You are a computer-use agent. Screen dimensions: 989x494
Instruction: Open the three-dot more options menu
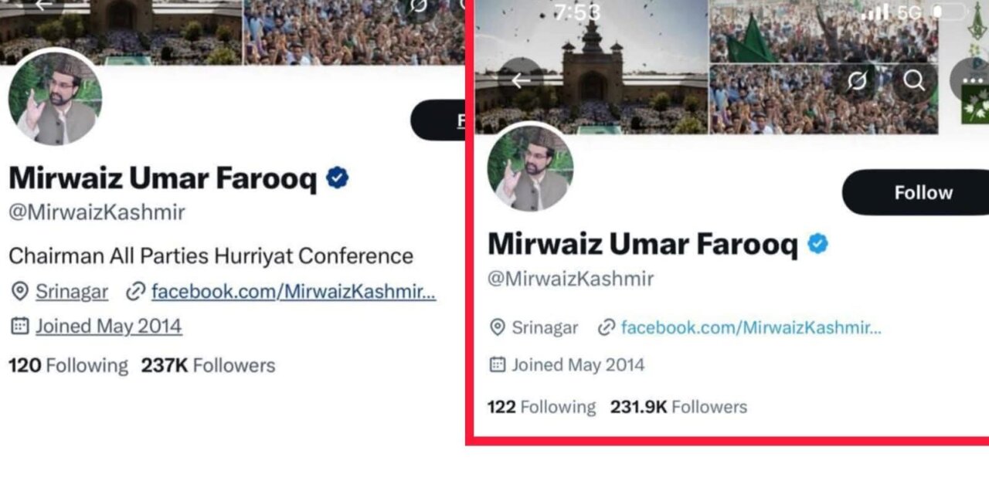973,80
